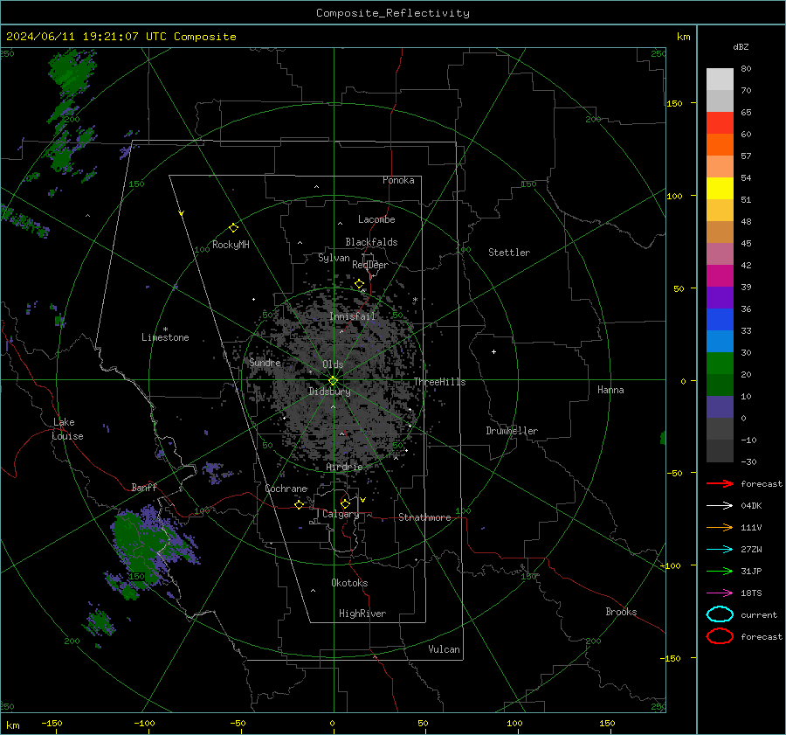
Task: Click the cyan 'current' ellipse in the legend
Action: pyautogui.click(x=720, y=614)
